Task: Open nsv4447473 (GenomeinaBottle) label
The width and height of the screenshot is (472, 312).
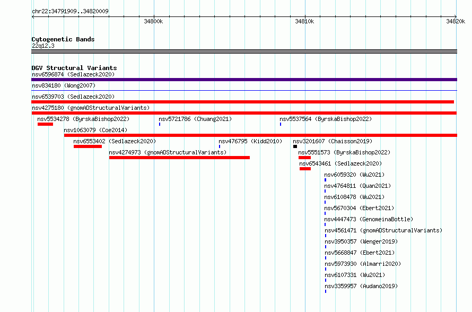Action: point(369,219)
